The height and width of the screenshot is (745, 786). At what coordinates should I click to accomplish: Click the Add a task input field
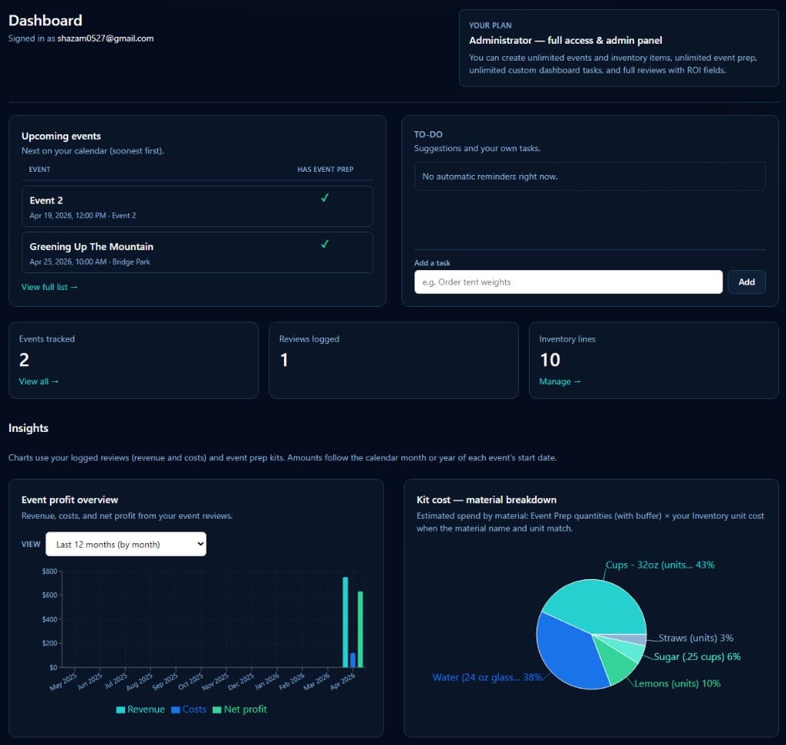point(568,282)
